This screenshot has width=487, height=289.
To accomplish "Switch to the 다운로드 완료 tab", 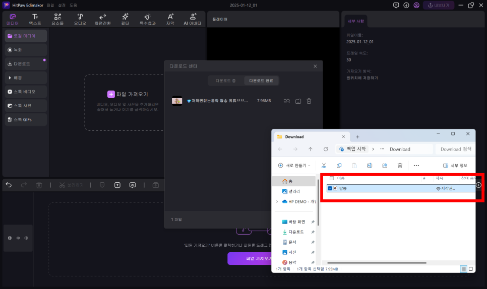I will click(261, 81).
